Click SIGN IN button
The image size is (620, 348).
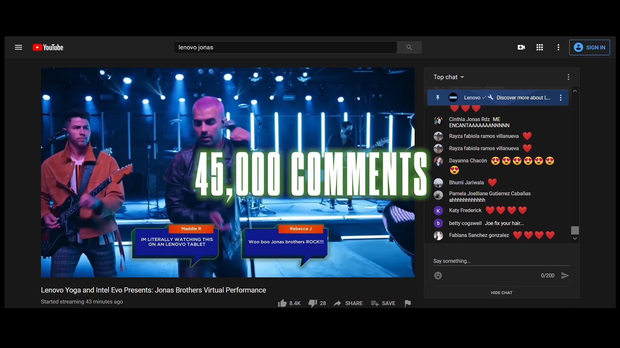coord(589,47)
